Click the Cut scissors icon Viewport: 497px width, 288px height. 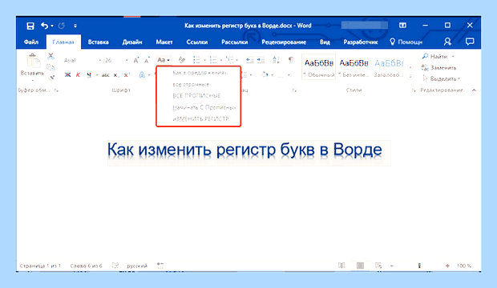pos(51,56)
